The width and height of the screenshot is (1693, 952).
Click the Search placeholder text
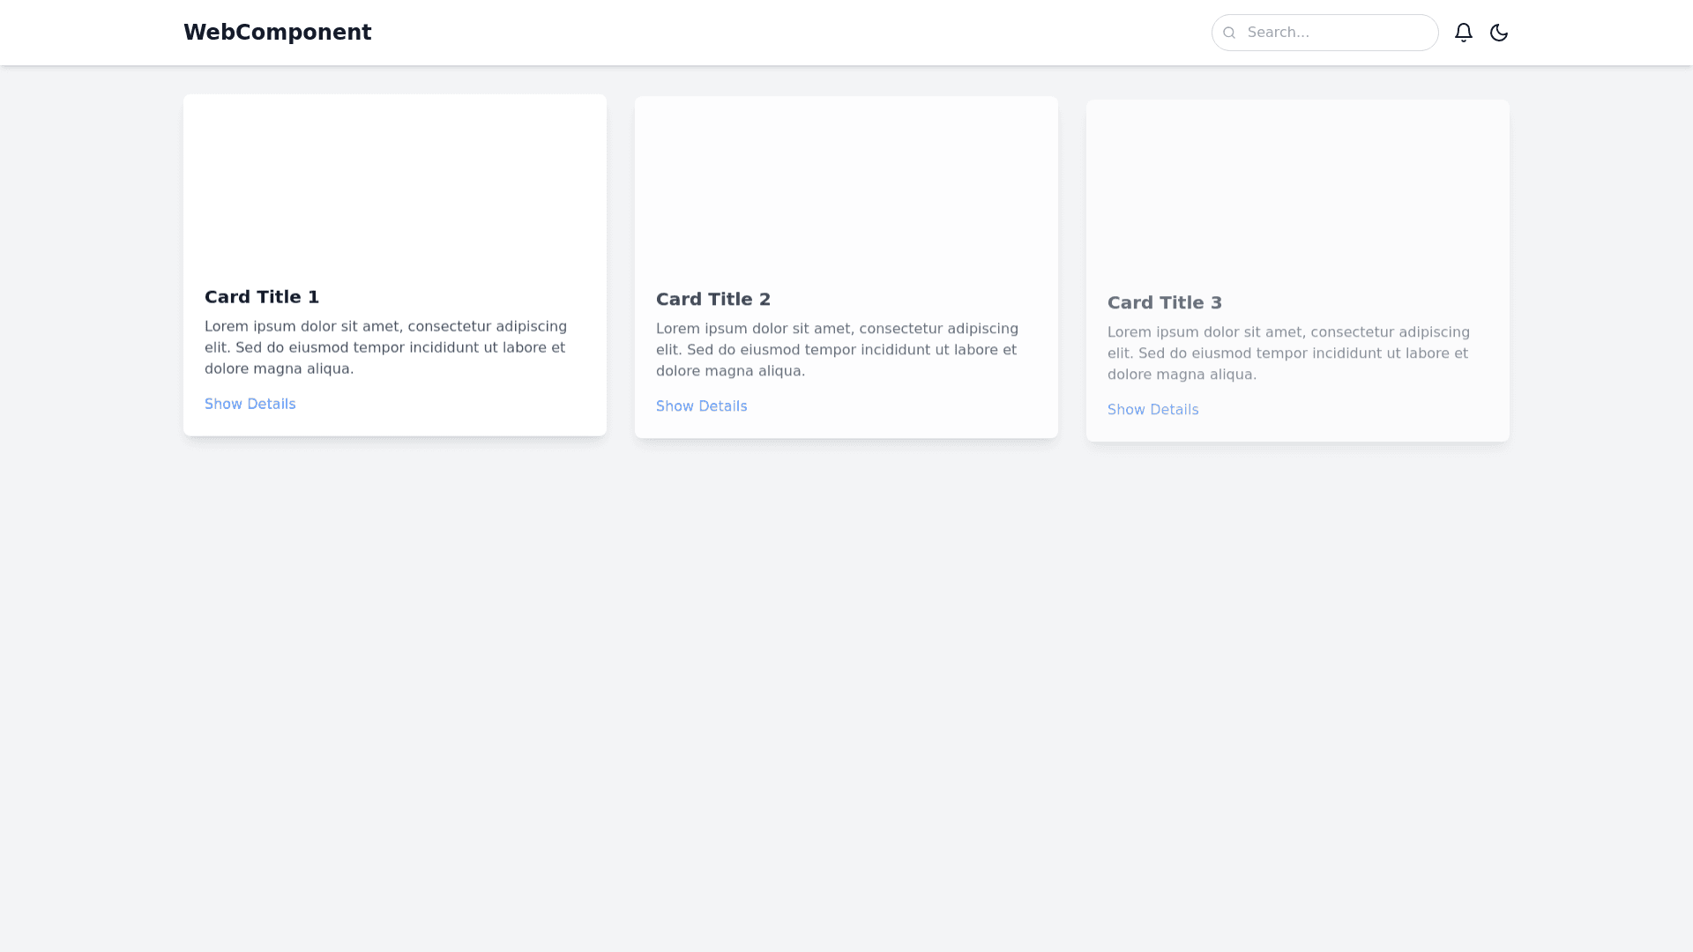point(1279,33)
